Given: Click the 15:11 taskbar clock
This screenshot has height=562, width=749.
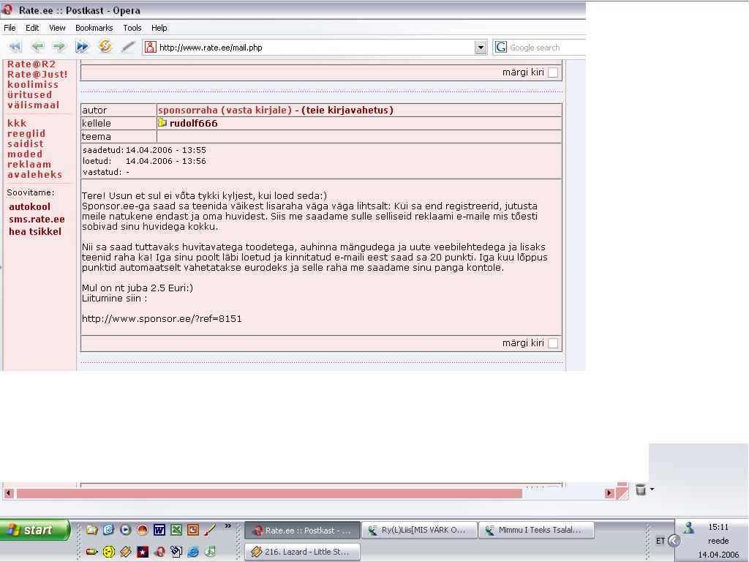Looking at the screenshot, I should [x=718, y=527].
